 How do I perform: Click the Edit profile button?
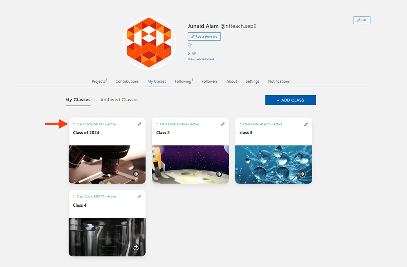tap(362, 20)
